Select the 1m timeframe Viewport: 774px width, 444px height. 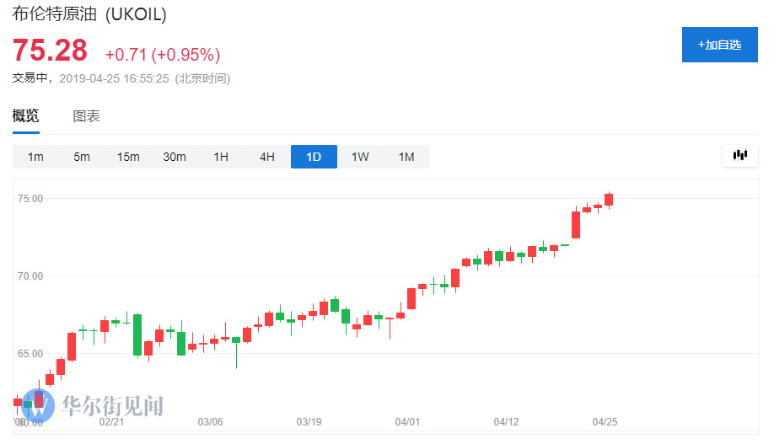[35, 157]
